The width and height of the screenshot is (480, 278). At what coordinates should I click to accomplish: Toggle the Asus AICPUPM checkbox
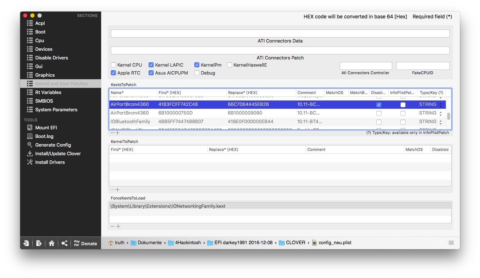151,73
